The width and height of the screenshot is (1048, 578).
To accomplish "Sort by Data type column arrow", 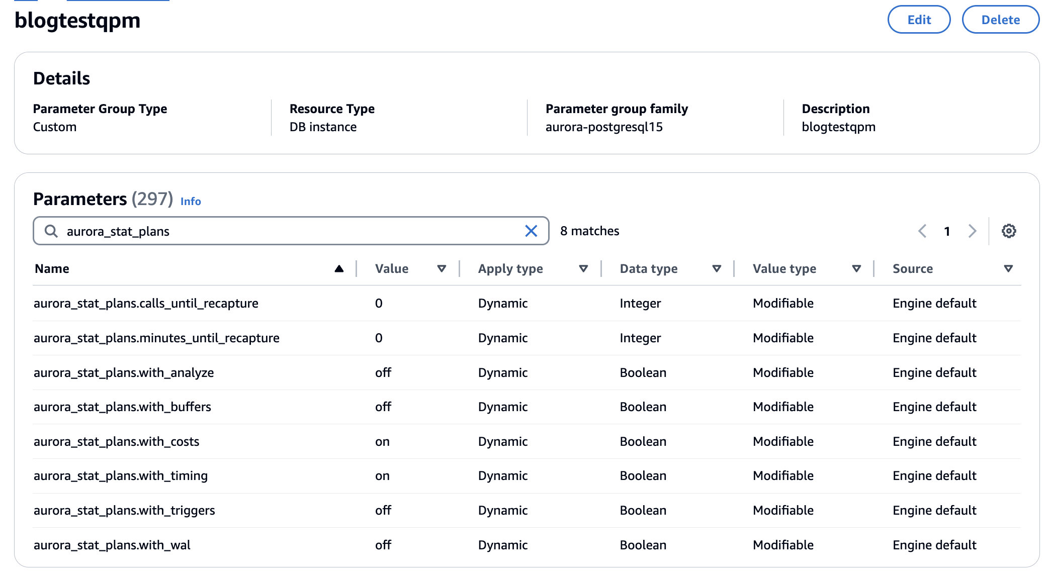I will pos(717,269).
